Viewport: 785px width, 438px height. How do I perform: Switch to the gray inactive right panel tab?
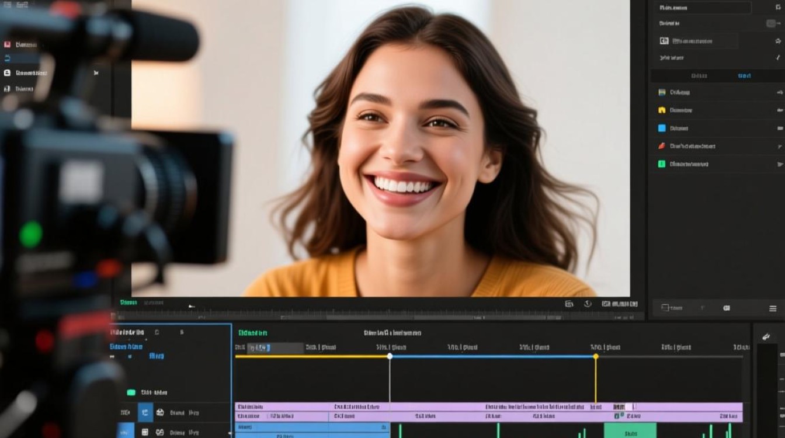click(699, 76)
